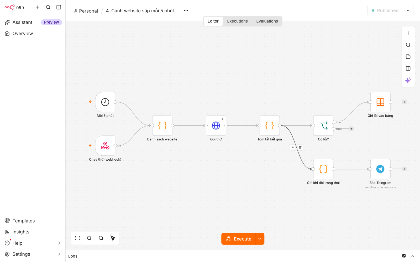Add node on the connection plus icon
Image resolution: width=420 pixels, height=262 pixels.
tap(293, 147)
